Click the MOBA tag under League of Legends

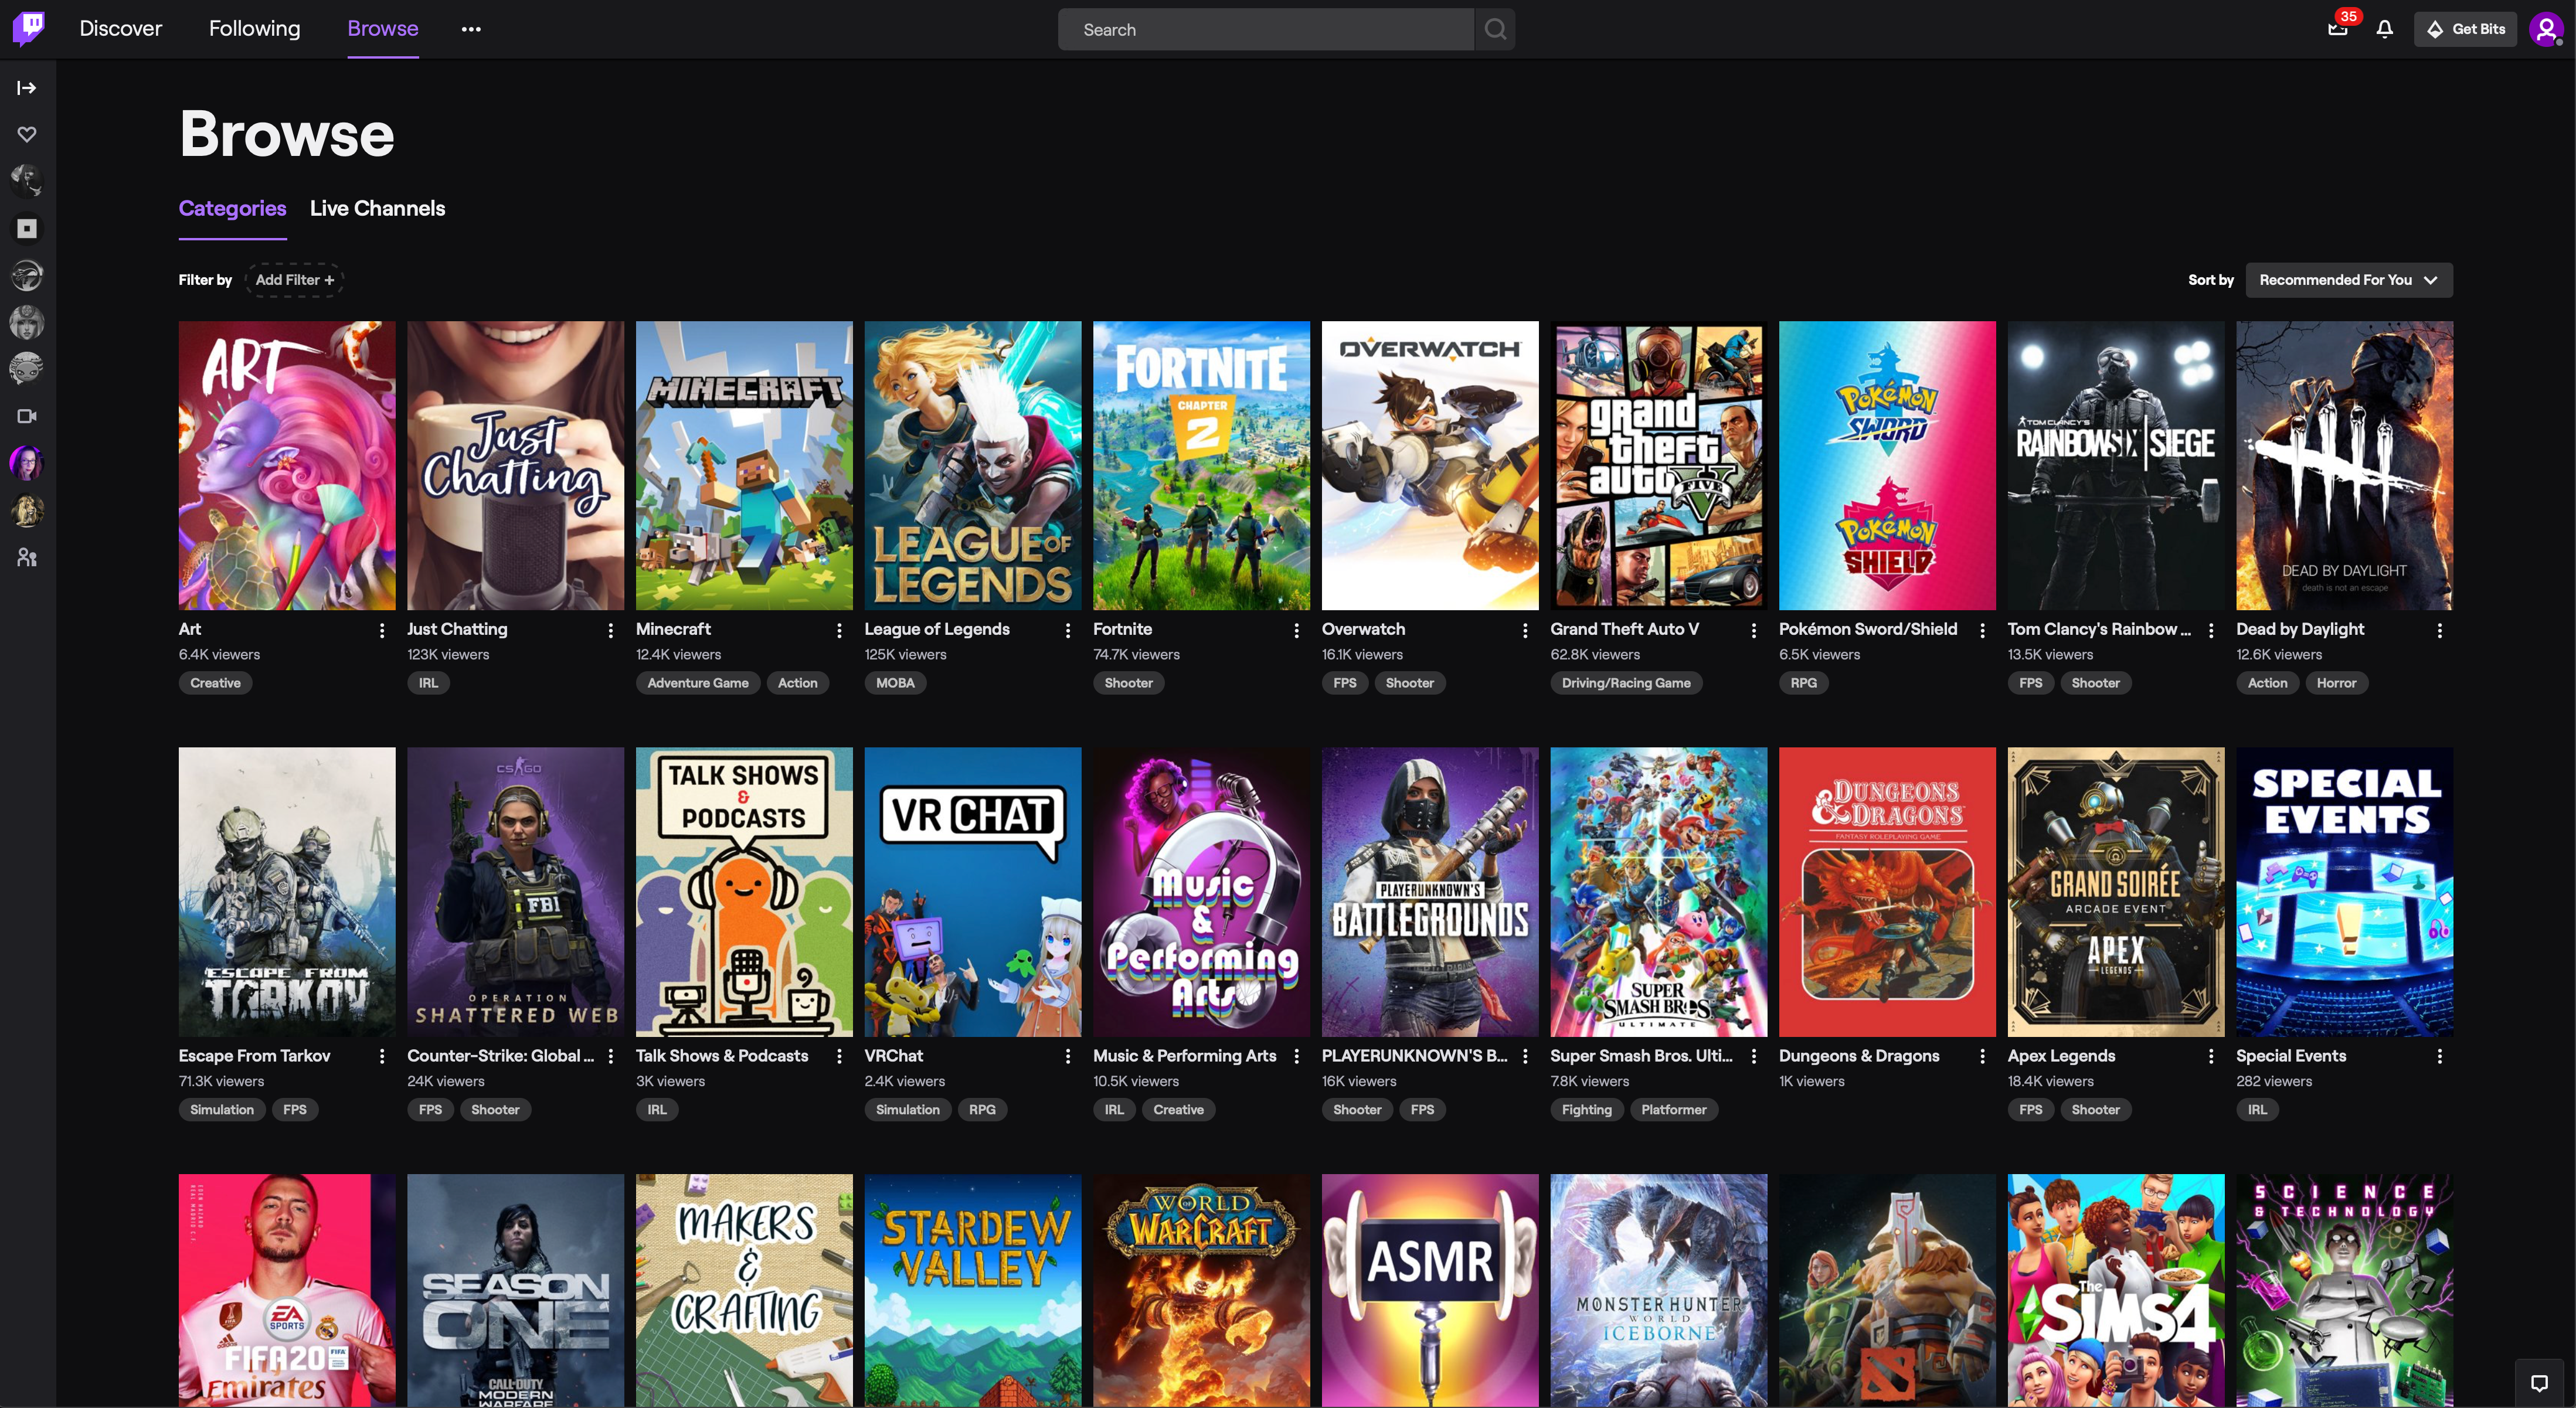click(895, 683)
